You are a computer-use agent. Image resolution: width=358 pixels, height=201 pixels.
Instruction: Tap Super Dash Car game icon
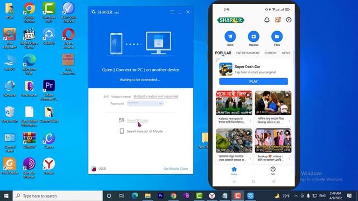[x=226, y=69]
